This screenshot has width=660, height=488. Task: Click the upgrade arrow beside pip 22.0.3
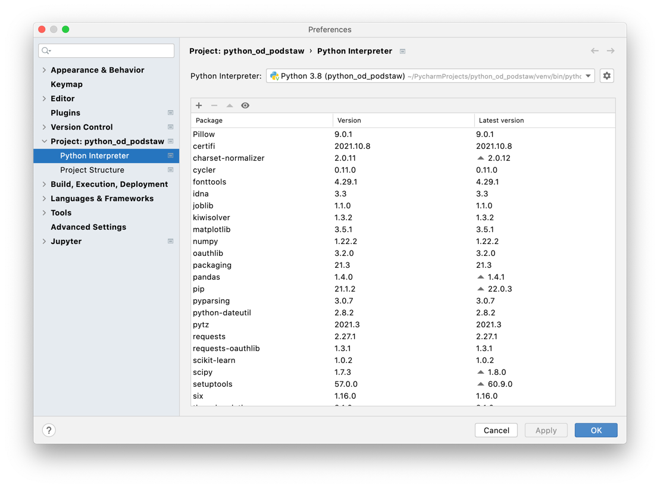coord(481,289)
